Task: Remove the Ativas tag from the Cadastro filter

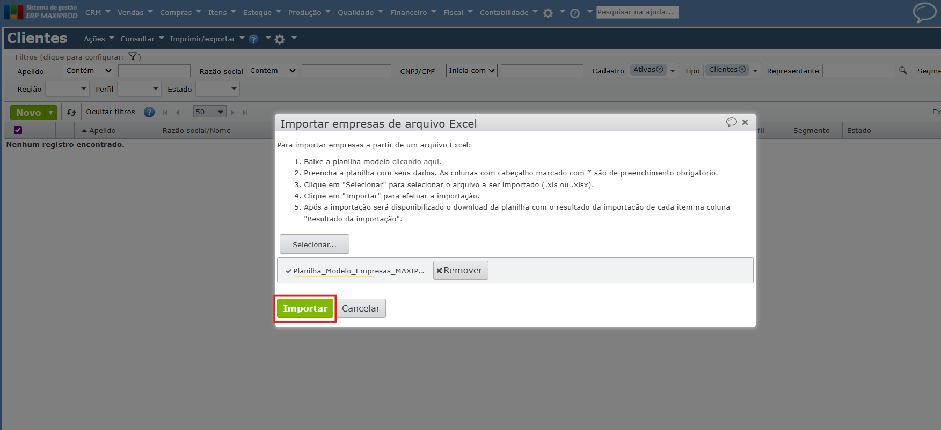Action: 660,70
